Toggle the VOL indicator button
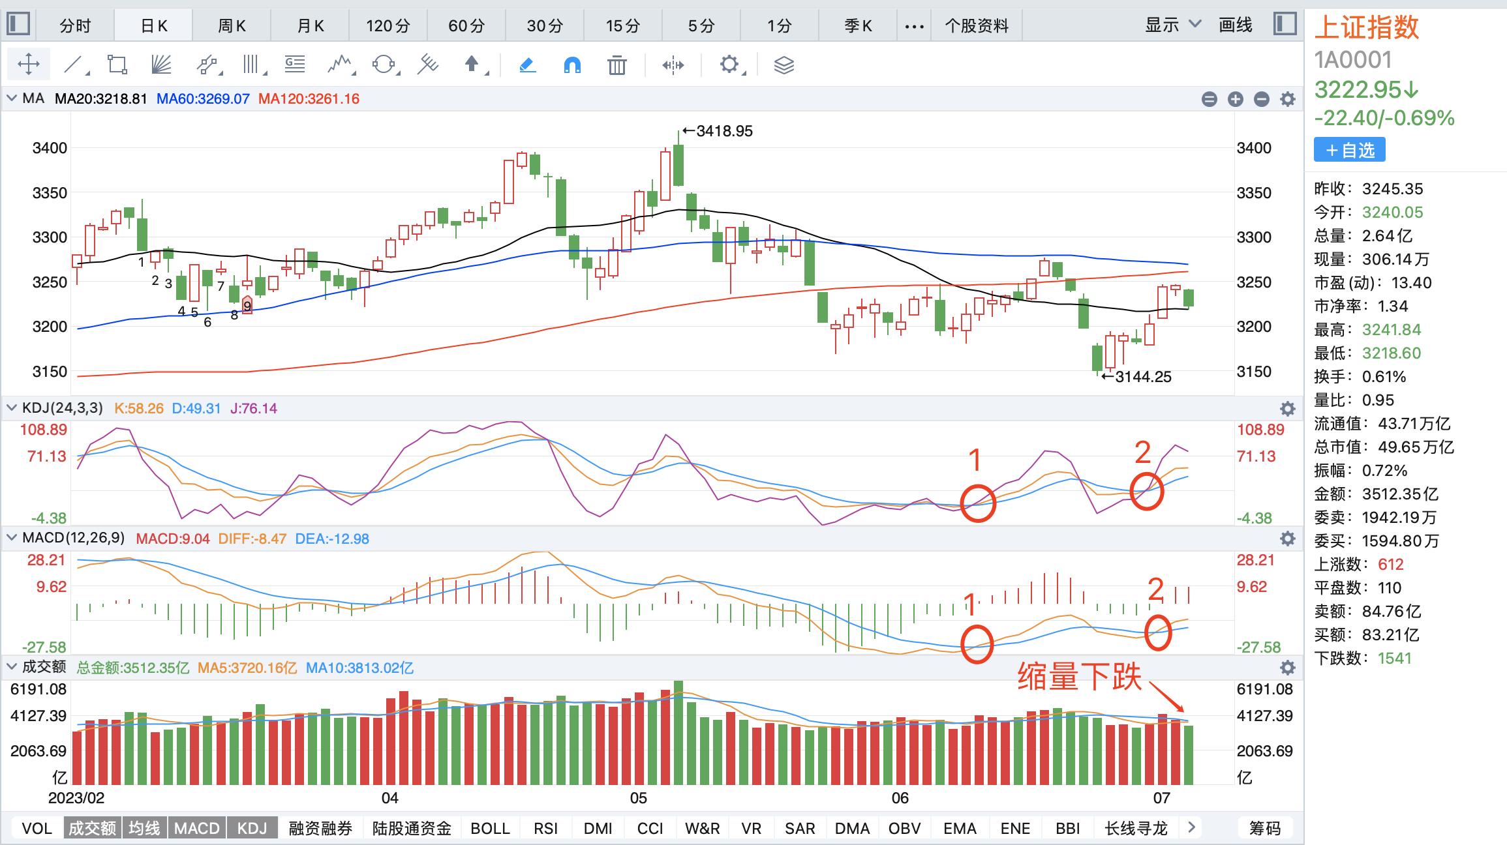The height and width of the screenshot is (845, 1507). [37, 828]
